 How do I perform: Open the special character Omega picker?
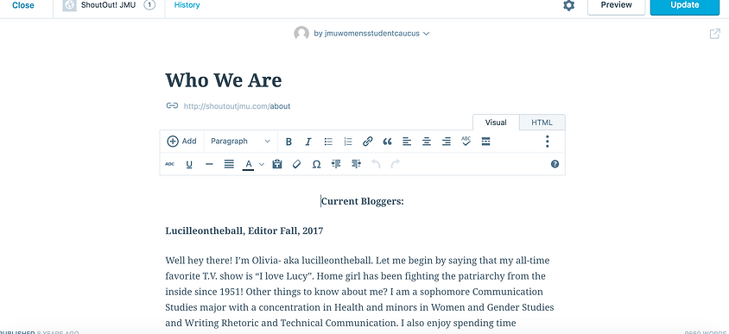317,165
